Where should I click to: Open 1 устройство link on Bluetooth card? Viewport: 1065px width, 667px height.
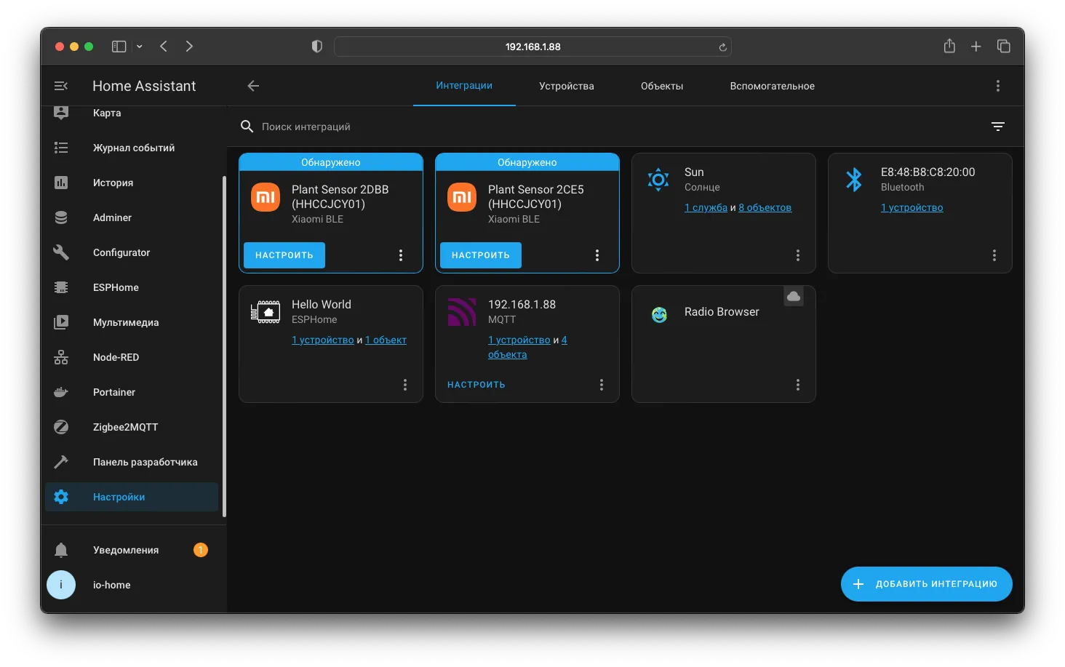[912, 207]
